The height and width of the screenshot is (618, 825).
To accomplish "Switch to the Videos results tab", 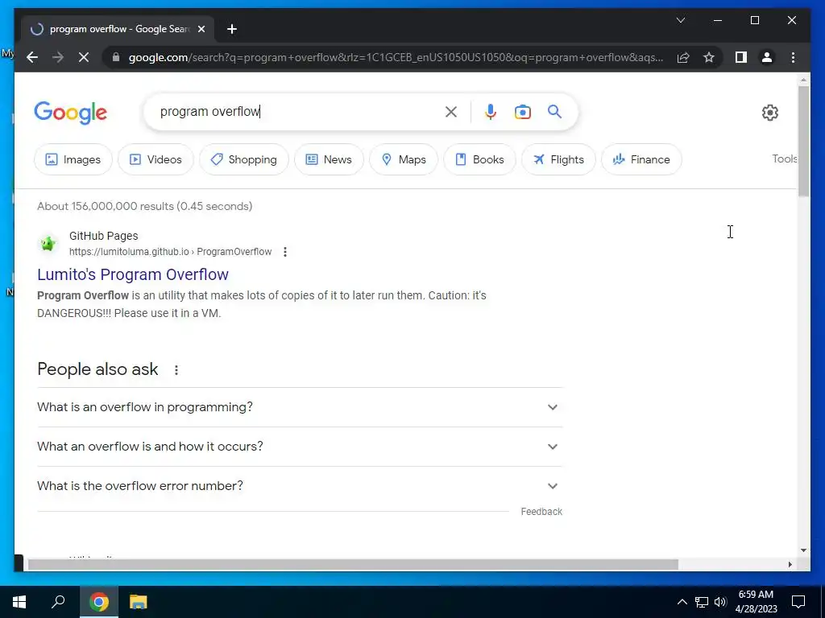I will coord(155,159).
